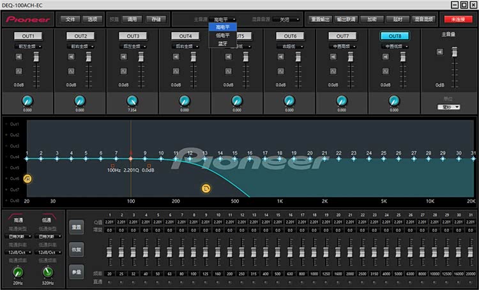Click the 文件 file button
This screenshot has height=290, width=479.
[x=71, y=19]
